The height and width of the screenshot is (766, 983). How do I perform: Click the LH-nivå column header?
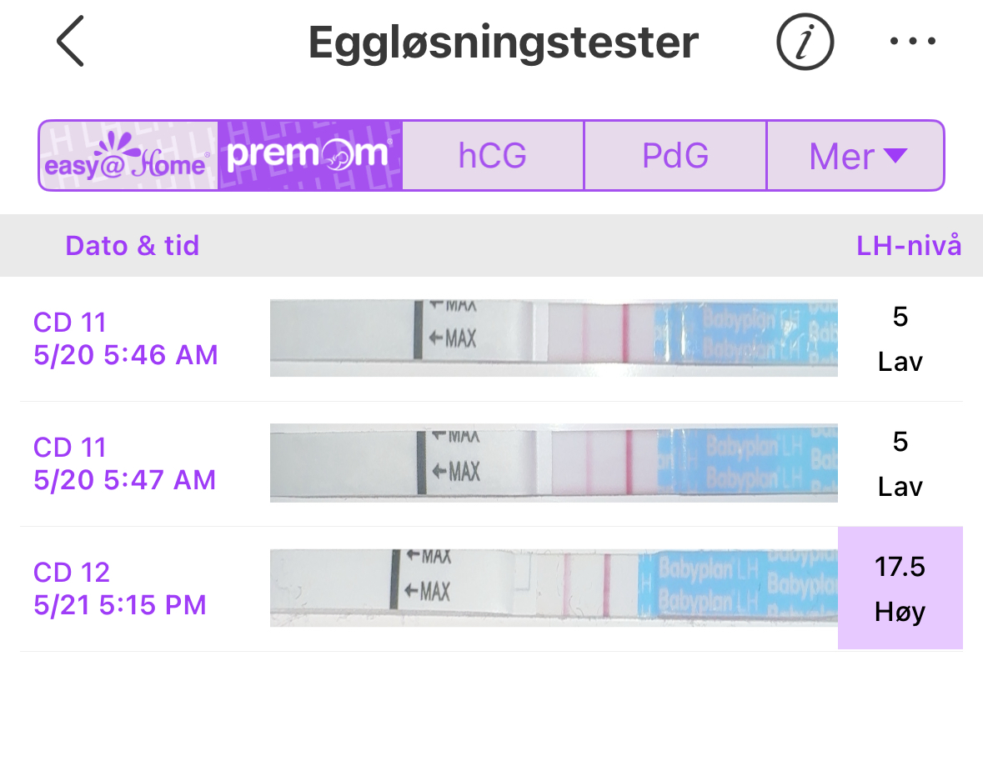coord(909,246)
